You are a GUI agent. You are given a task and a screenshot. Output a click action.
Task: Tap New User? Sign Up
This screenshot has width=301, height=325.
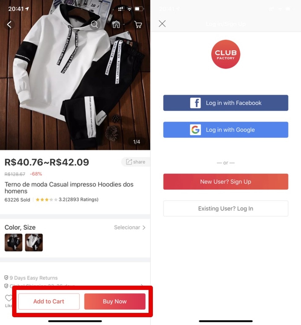click(225, 181)
